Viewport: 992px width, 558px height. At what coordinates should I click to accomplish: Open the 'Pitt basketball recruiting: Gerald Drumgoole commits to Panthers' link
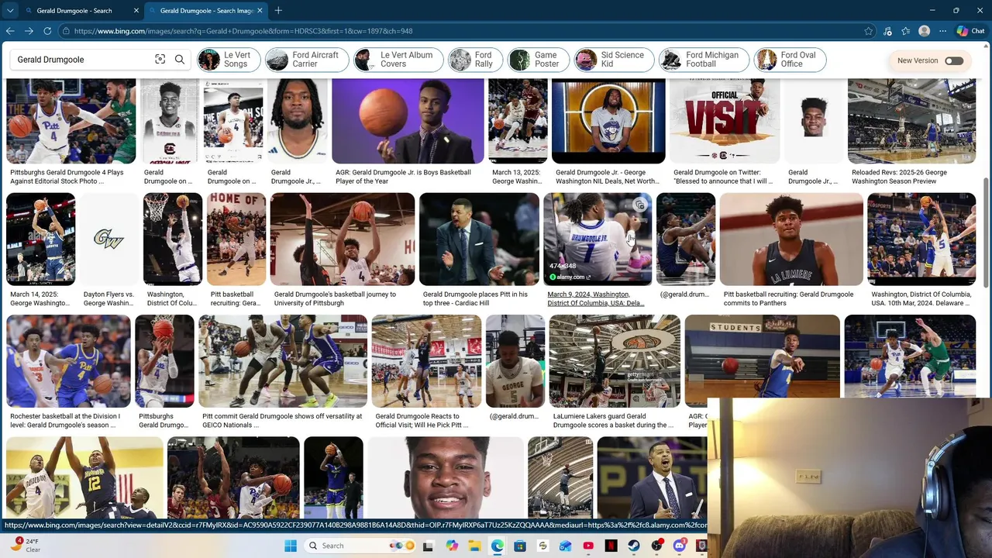(x=788, y=298)
